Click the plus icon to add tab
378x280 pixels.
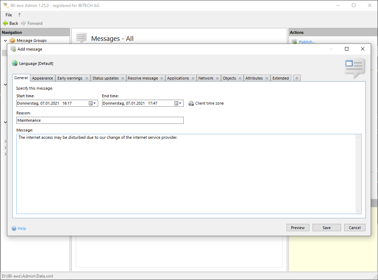pyautogui.click(x=297, y=78)
